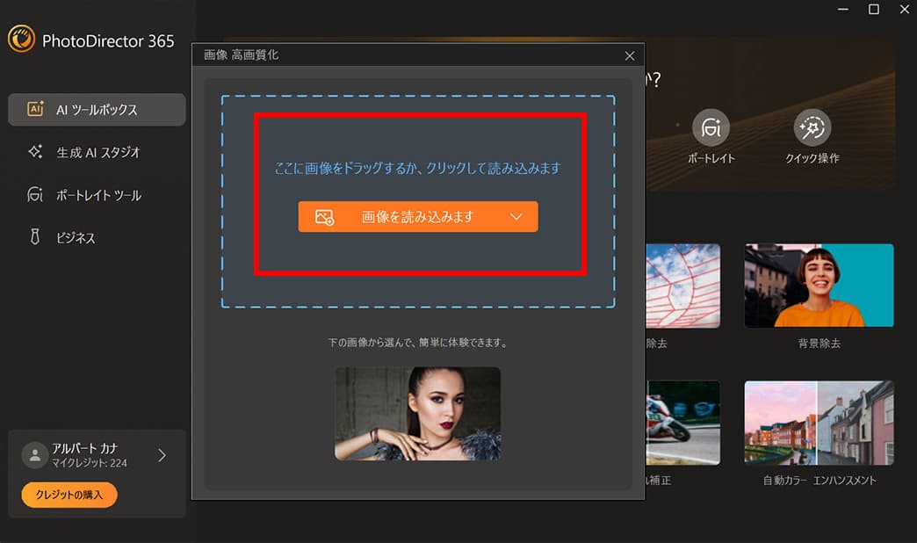
Task: Open the dropdown arrow on 画像を読み込みます
Action: click(516, 216)
